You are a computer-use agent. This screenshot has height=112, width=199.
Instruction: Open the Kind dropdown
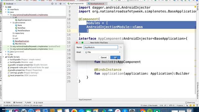coord(103,52)
